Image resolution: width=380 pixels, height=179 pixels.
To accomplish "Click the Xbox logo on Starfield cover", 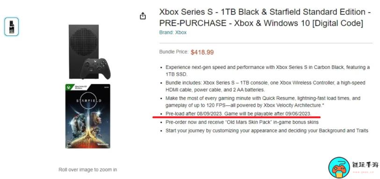I will point(69,87).
